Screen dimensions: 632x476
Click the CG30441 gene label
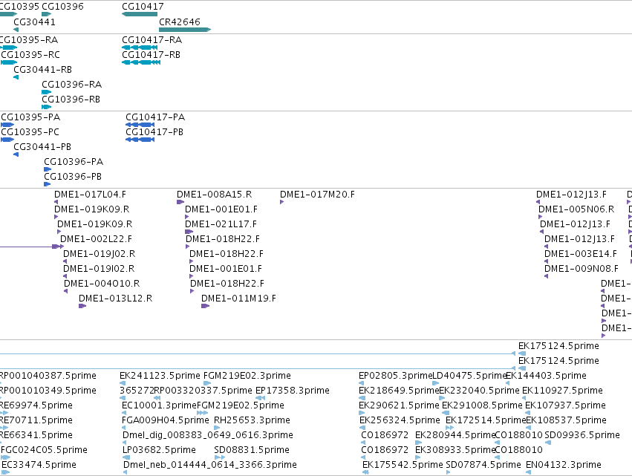click(x=34, y=22)
